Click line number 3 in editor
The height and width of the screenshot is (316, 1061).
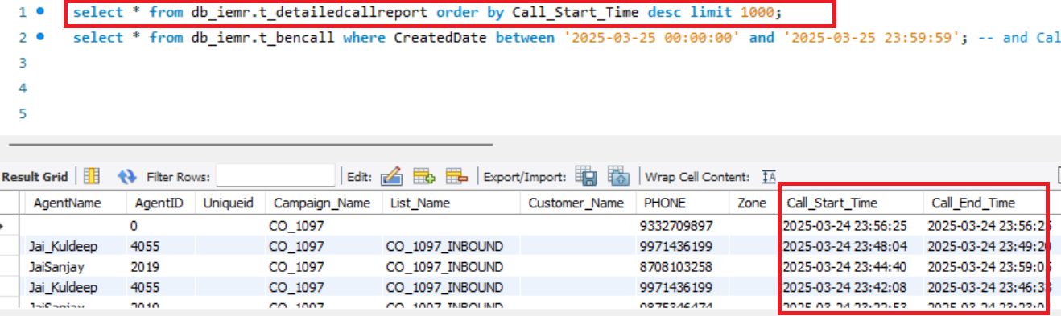pos(22,63)
